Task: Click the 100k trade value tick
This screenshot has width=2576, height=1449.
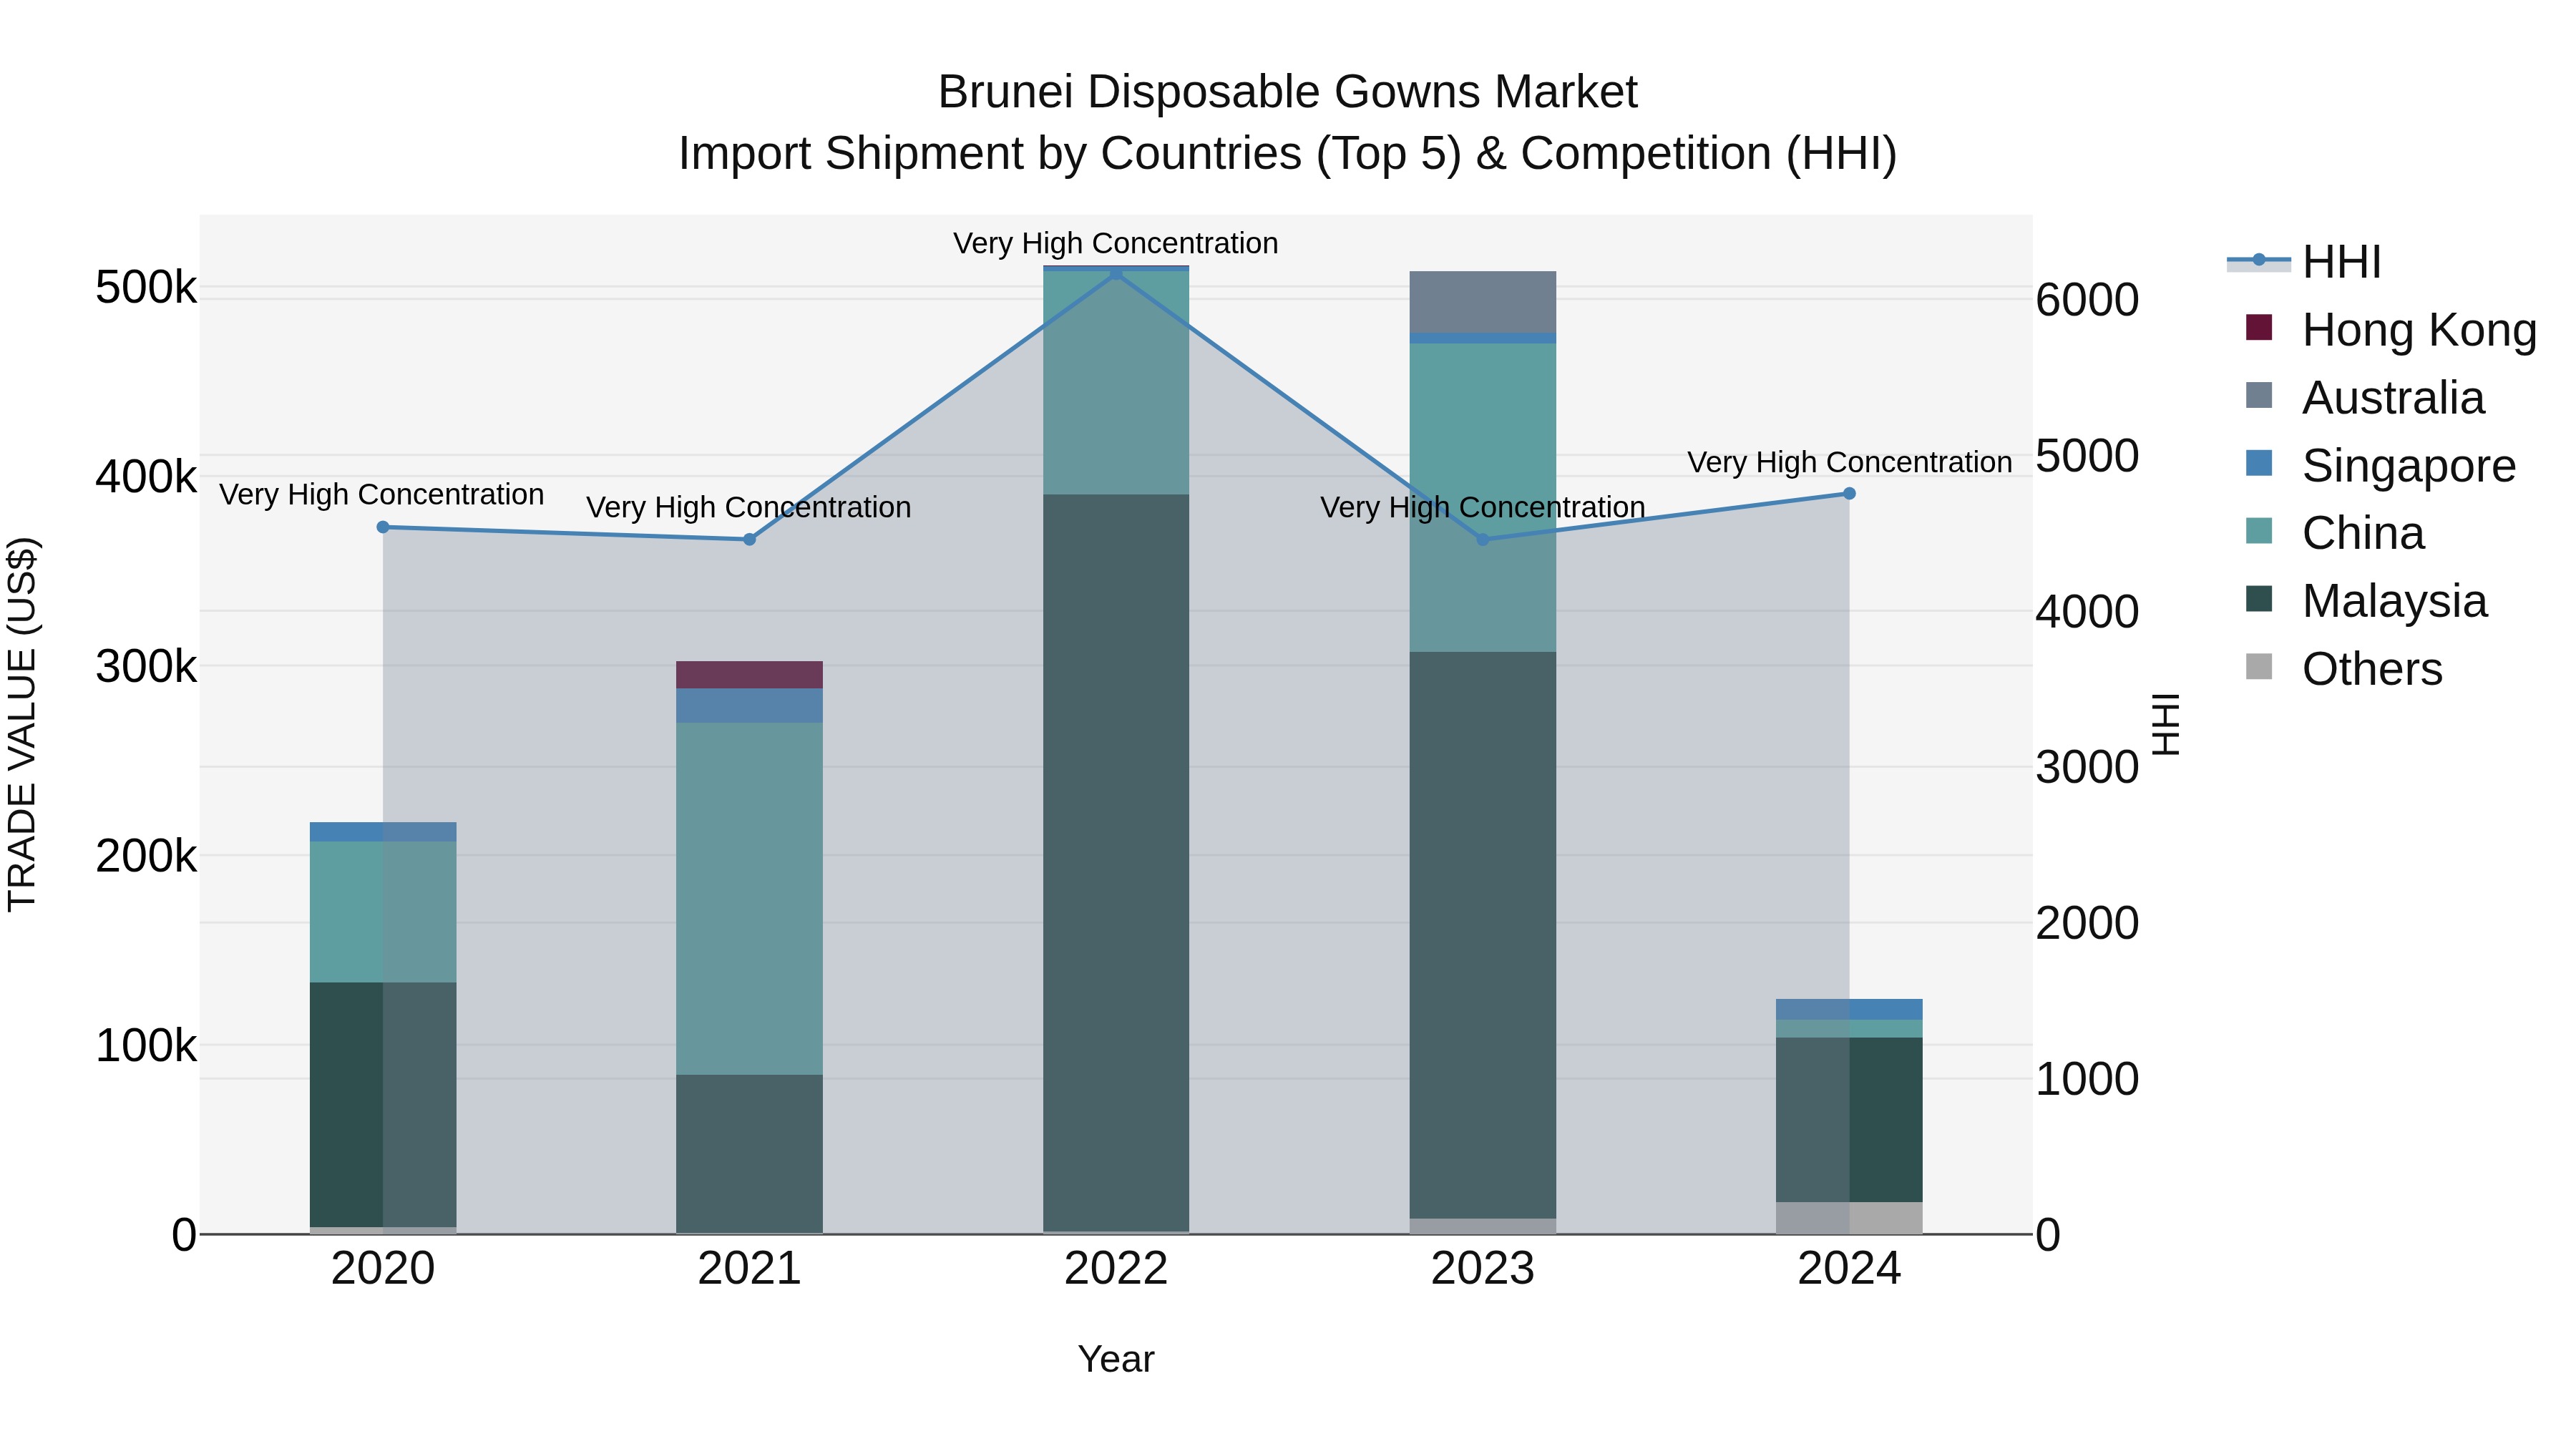Action: [146, 1046]
